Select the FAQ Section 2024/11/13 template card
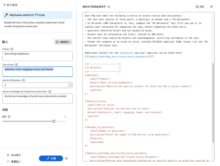Viewport: 220px width, 166px height. (37, 15)
